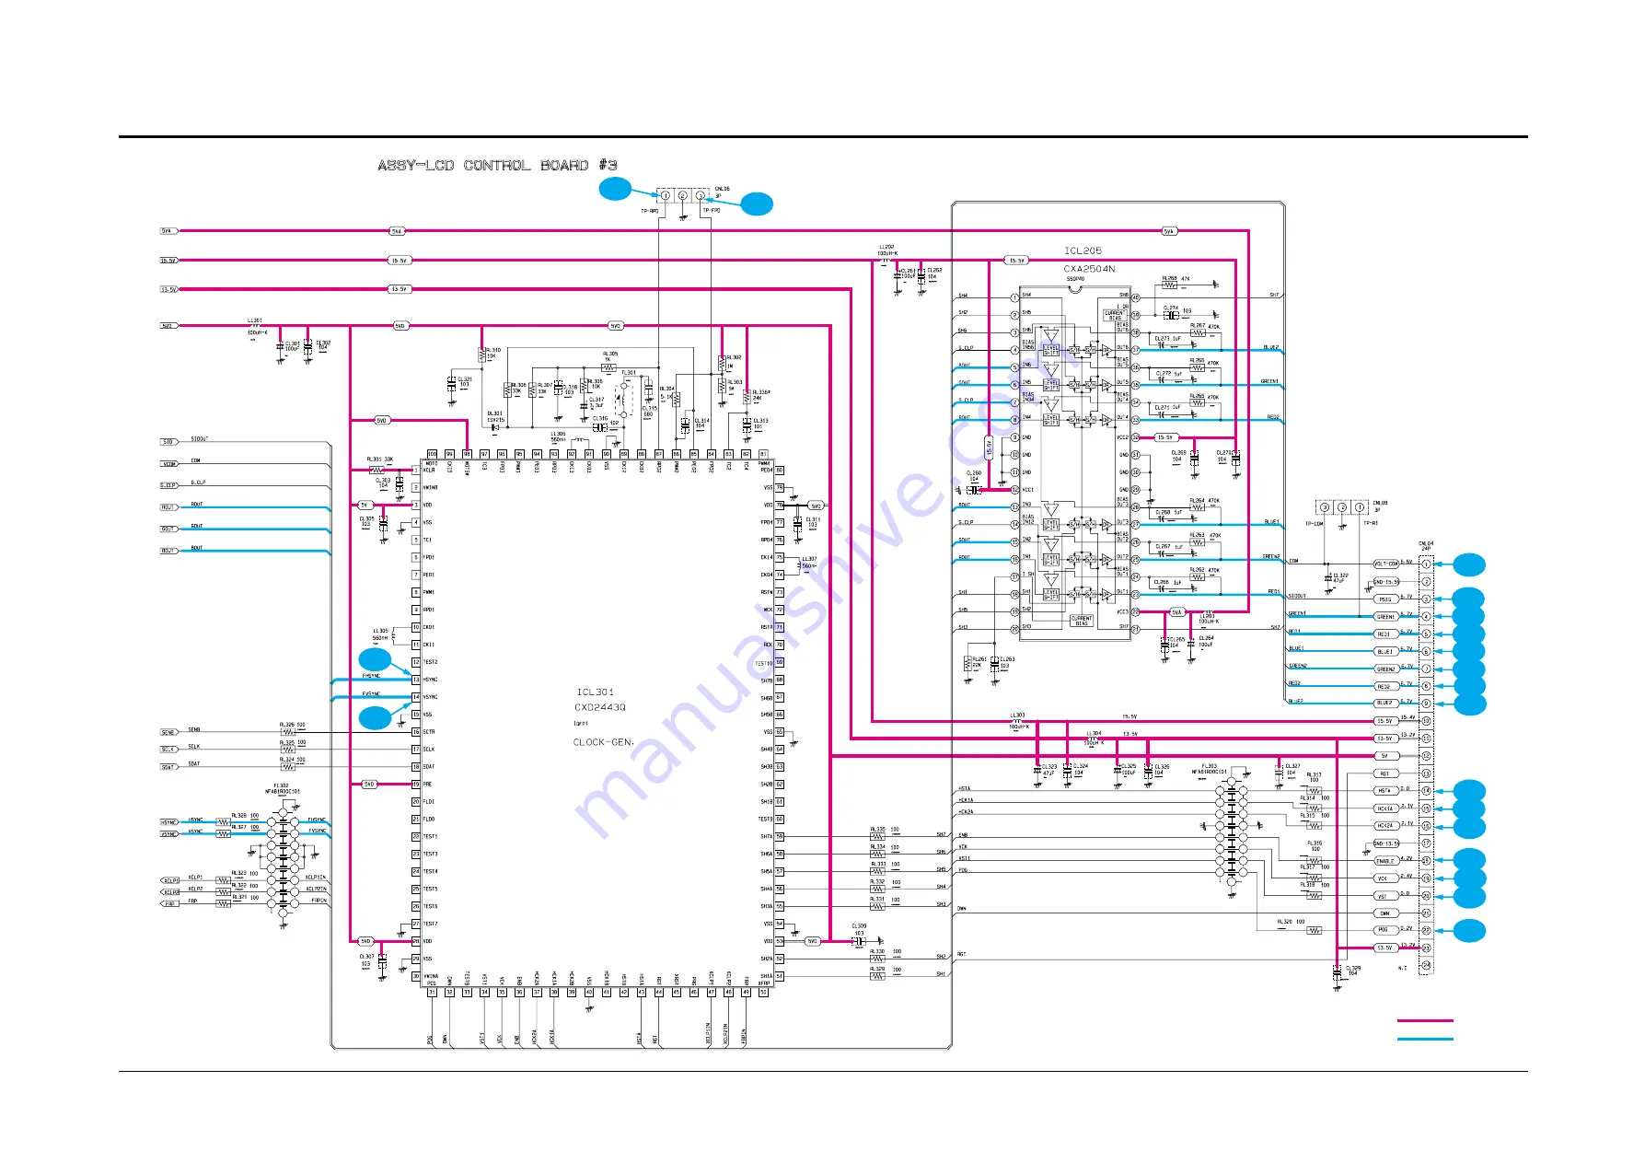This screenshot has width=1645, height=1163.
Task: Click the 'ASSY-LCD CONTROL BOARD #3' title
Action: coord(497,165)
